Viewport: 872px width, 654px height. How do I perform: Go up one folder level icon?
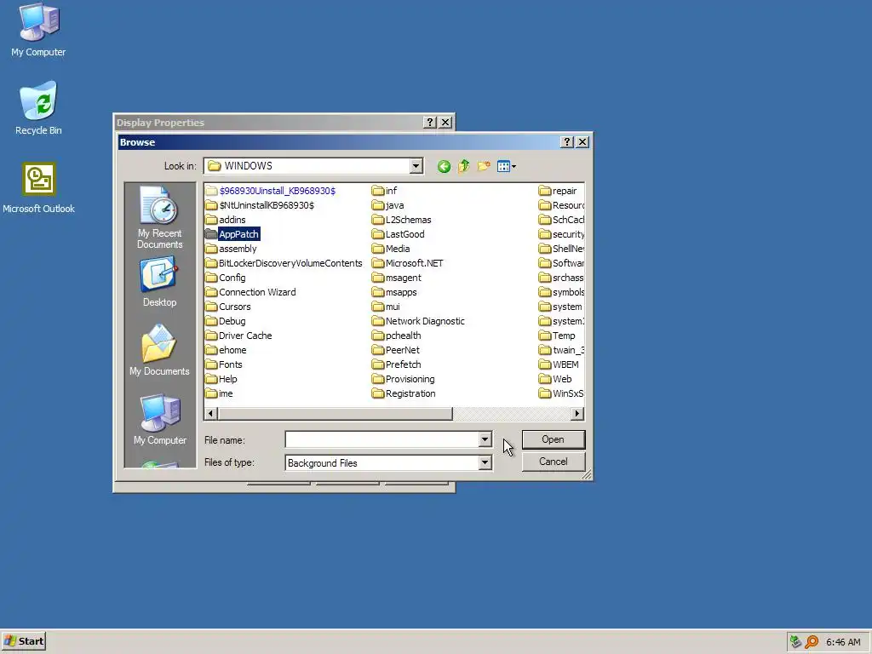[x=464, y=166]
